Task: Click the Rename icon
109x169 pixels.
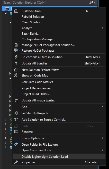Action: click(16, 132)
